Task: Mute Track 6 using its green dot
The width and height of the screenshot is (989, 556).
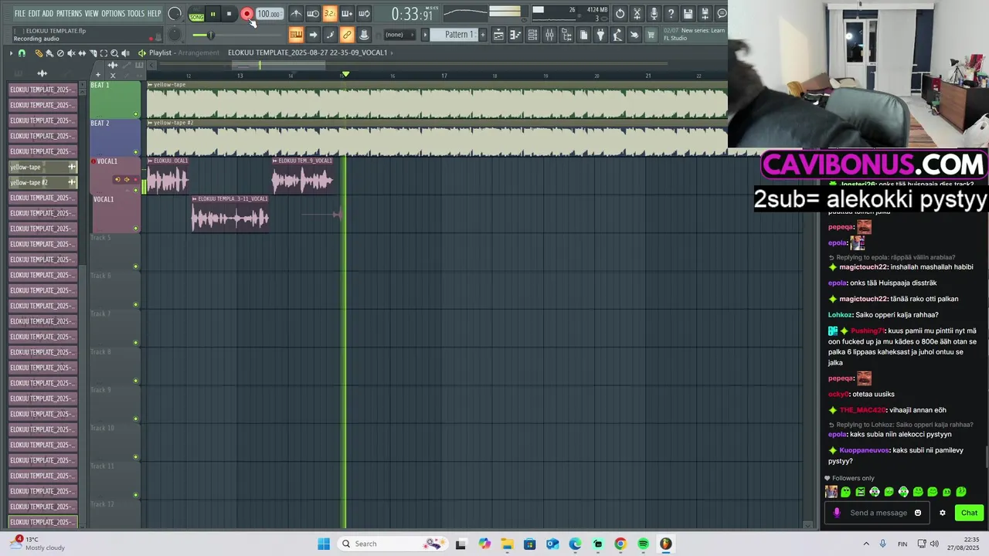Action: pos(136,304)
